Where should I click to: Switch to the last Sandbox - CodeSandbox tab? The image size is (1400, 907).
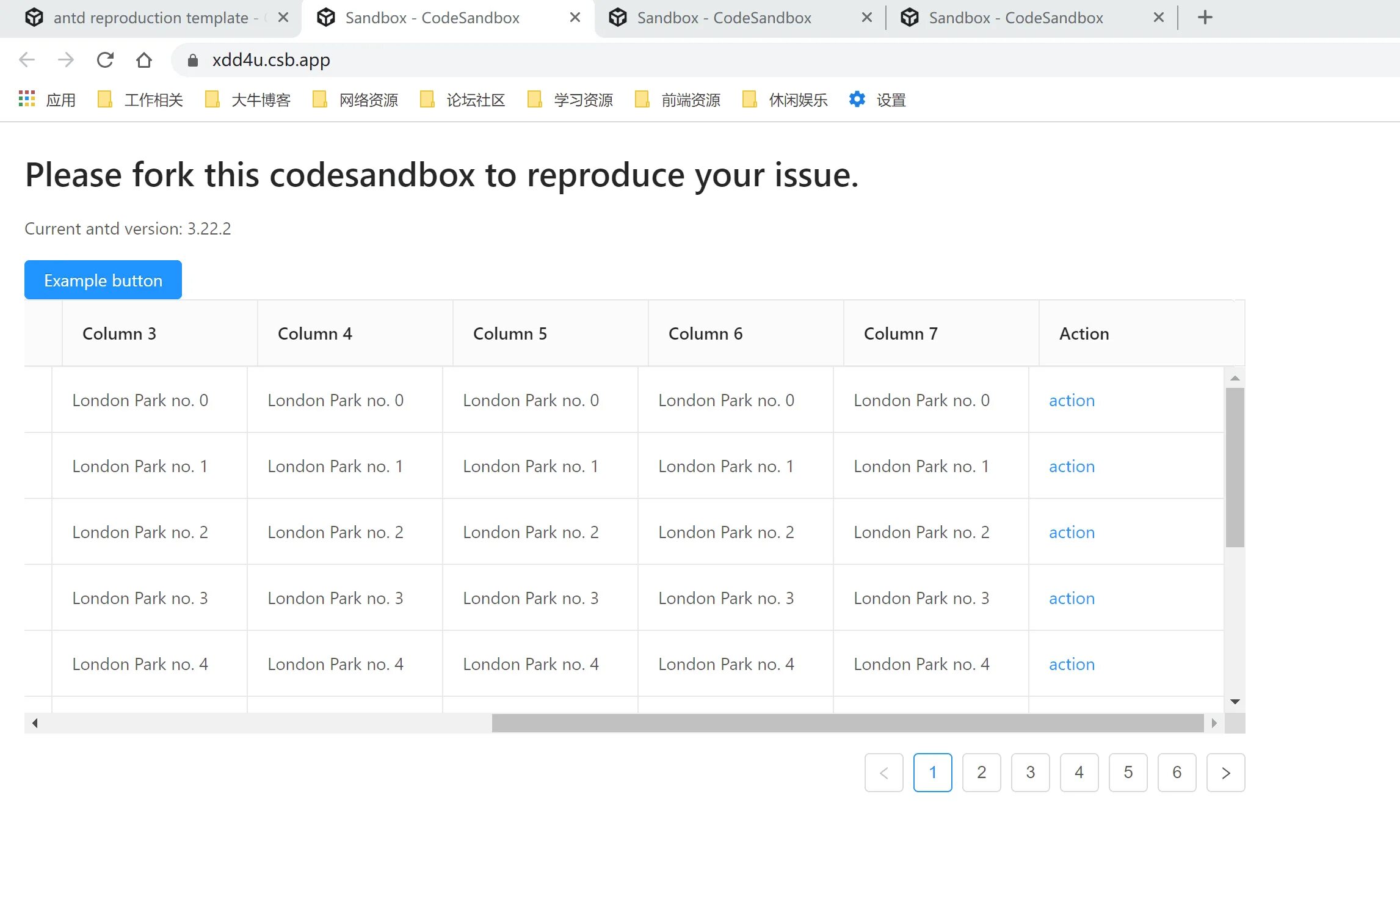(1015, 18)
